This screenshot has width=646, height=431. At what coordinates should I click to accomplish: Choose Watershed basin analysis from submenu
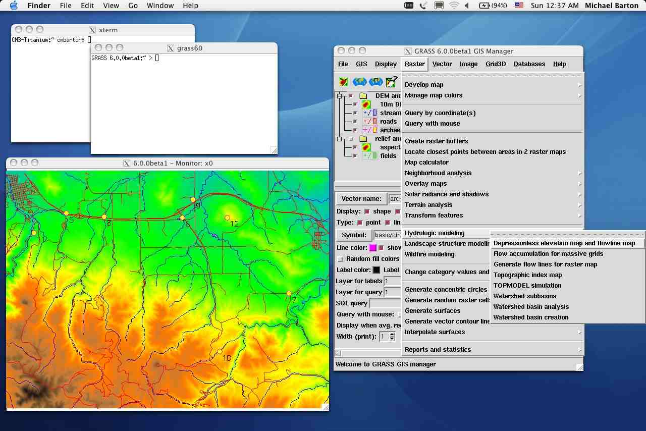pos(531,307)
